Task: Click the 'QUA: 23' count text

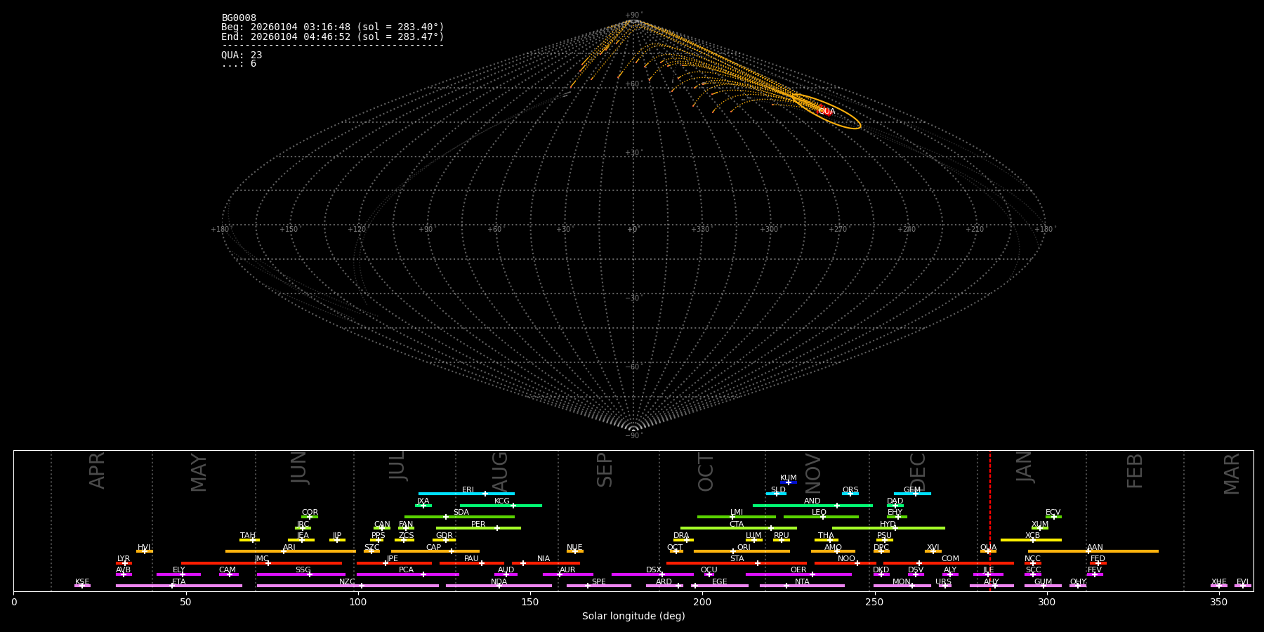Action: (x=242, y=55)
